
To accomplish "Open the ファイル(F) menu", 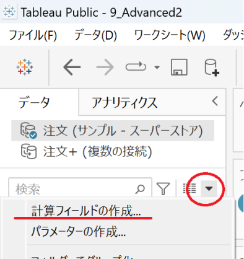I will click(x=33, y=35).
